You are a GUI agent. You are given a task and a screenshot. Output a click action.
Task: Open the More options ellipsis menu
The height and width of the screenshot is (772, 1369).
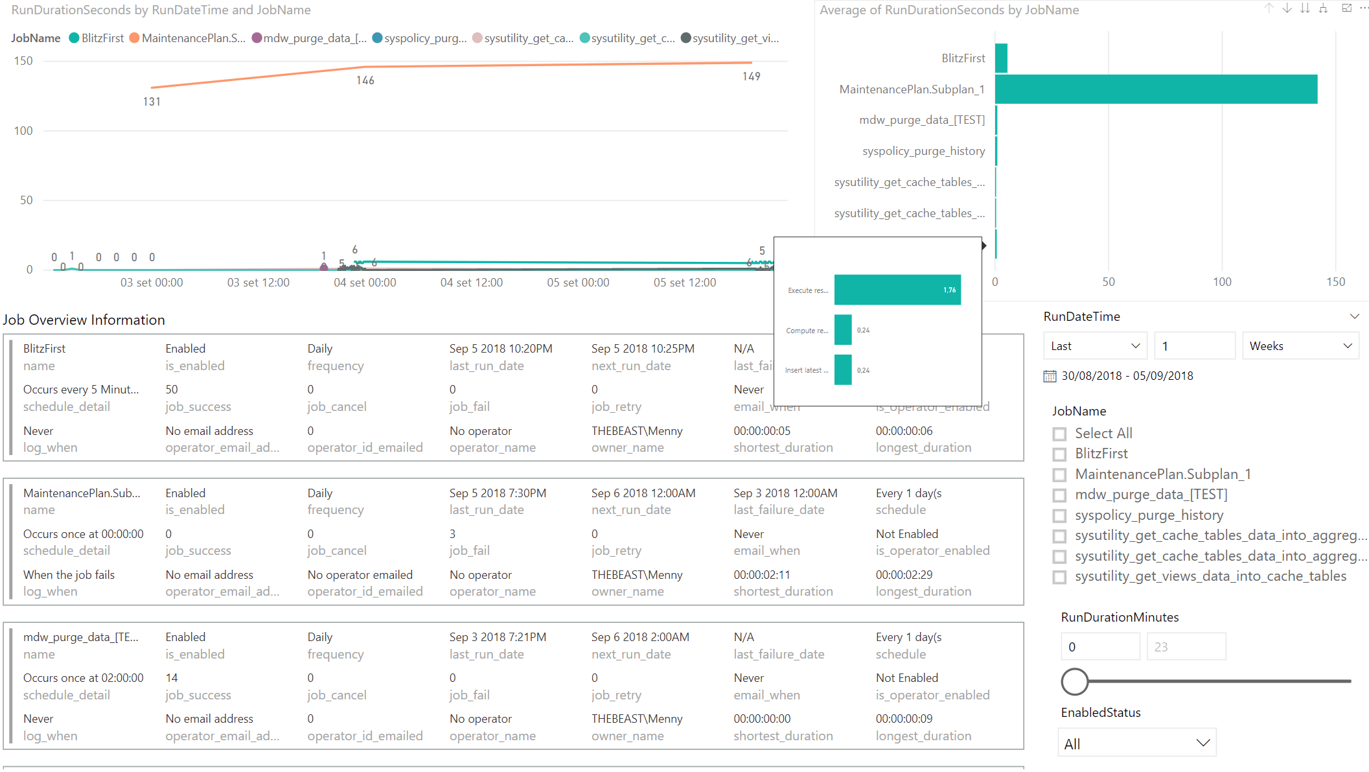(1364, 8)
